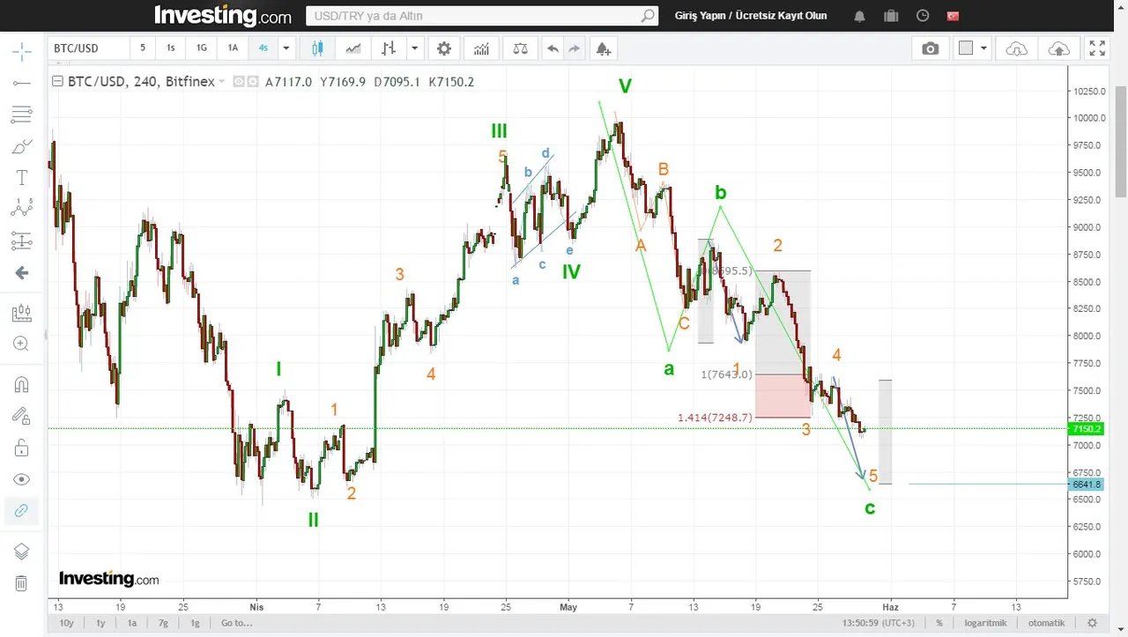Open bottom-right chart properties gear
Screen dimensions: 1128x637
point(1092,623)
